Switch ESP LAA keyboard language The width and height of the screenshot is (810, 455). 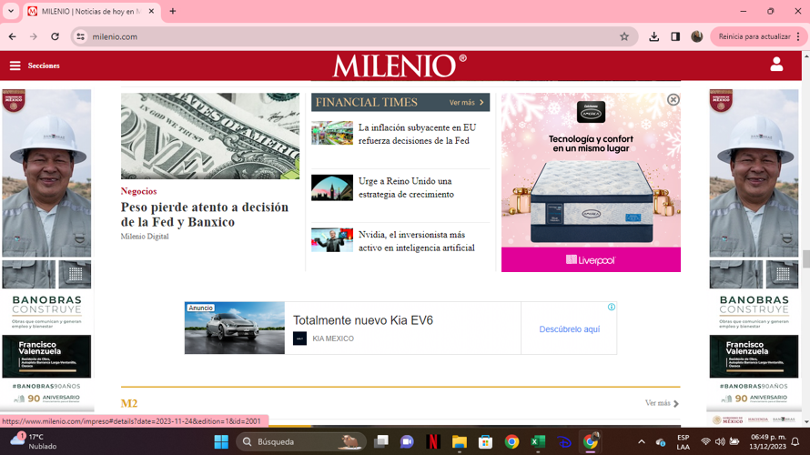(x=683, y=442)
